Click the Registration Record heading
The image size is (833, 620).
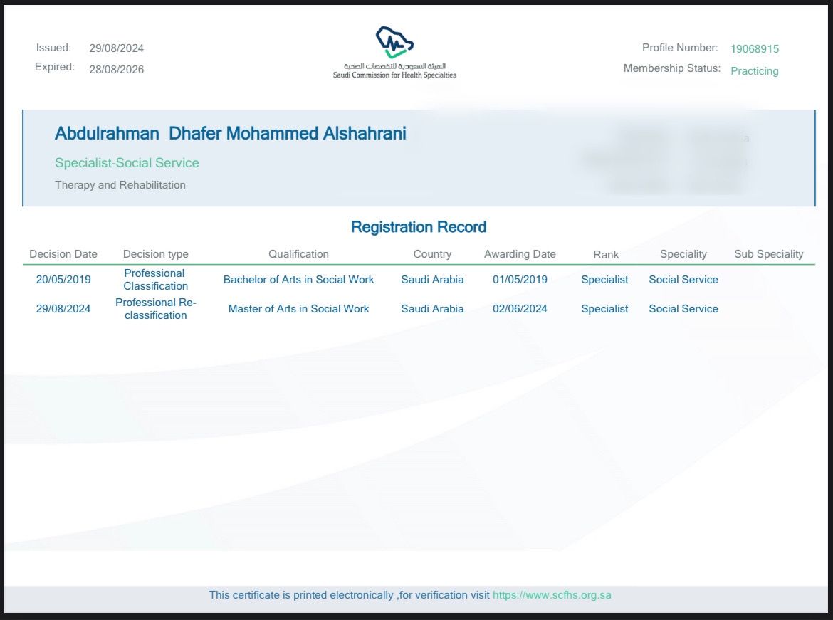pos(419,227)
